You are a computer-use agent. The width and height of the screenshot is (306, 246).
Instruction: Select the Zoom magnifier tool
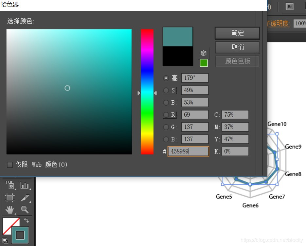(25, 209)
